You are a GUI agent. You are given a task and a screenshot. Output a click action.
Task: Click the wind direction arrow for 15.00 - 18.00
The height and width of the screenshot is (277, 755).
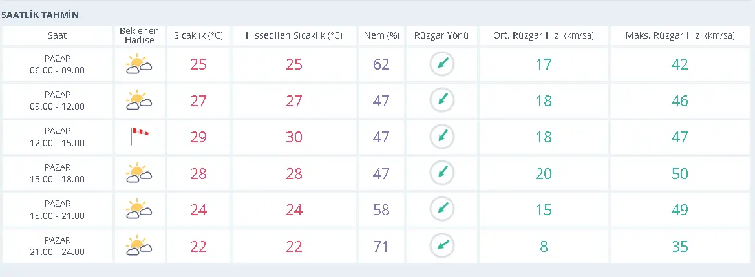pyautogui.click(x=442, y=173)
